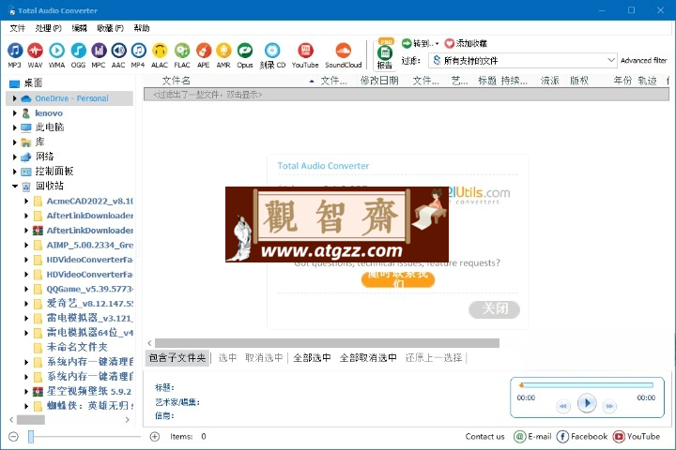Viewport: 676px width, 450px height.
Task: Click zoom out minus icon in the status bar
Action: click(13, 437)
